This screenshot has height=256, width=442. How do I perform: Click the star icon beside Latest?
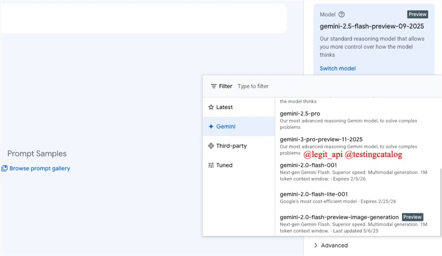tap(211, 107)
